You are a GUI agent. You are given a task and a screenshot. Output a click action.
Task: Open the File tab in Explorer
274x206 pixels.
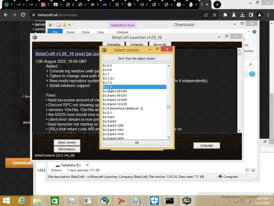coord(55,32)
